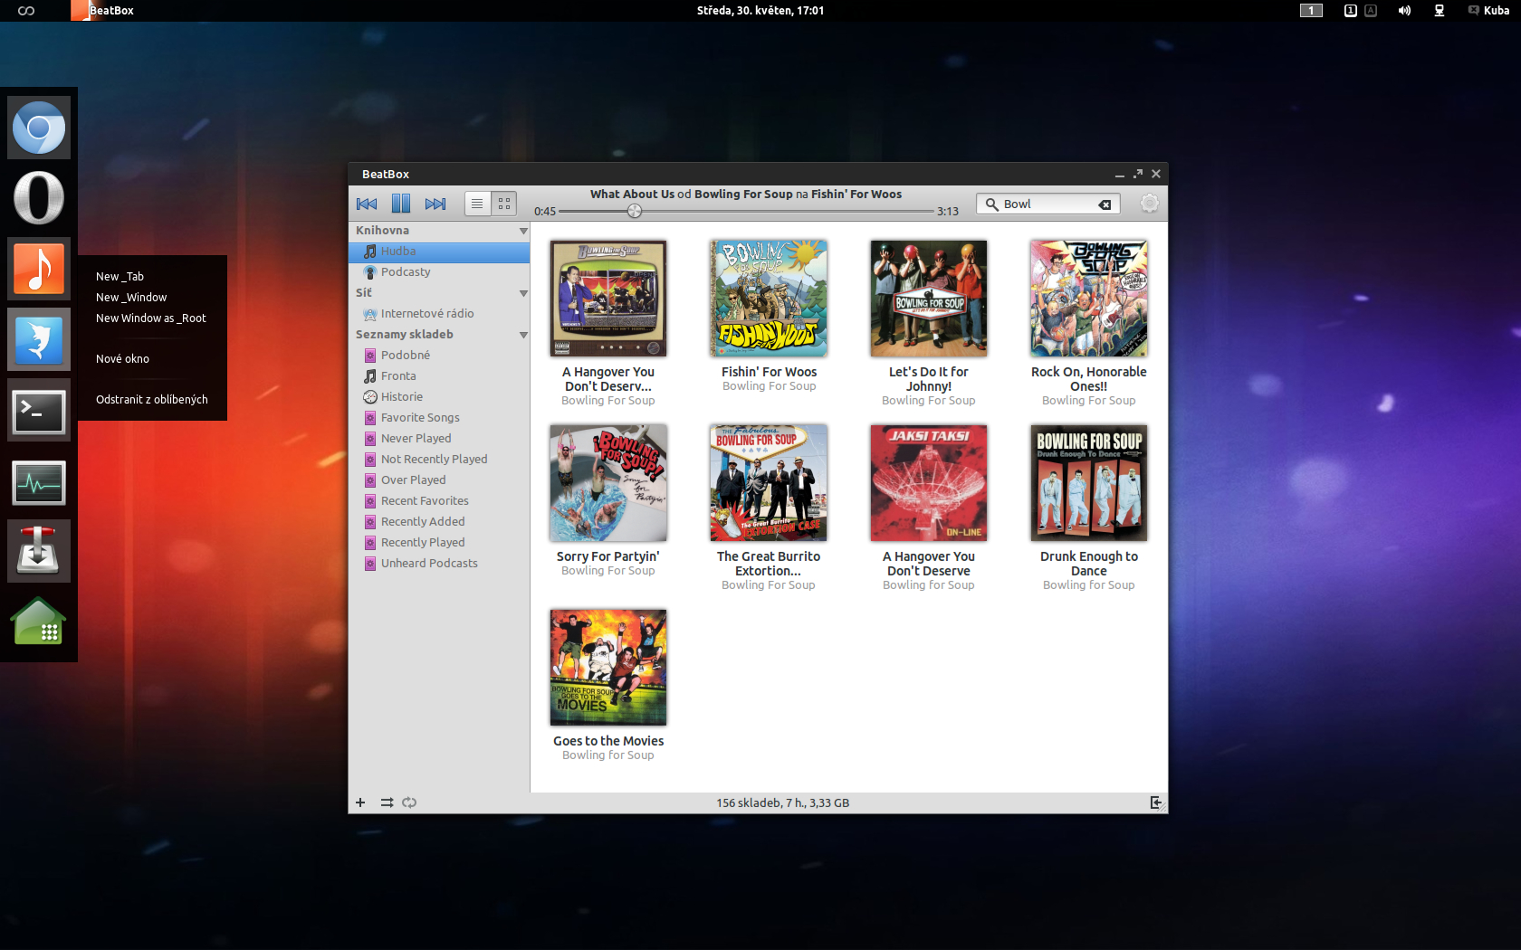Open the red Jaksi Taksi cover album
This screenshot has width=1521, height=950.
tap(929, 483)
